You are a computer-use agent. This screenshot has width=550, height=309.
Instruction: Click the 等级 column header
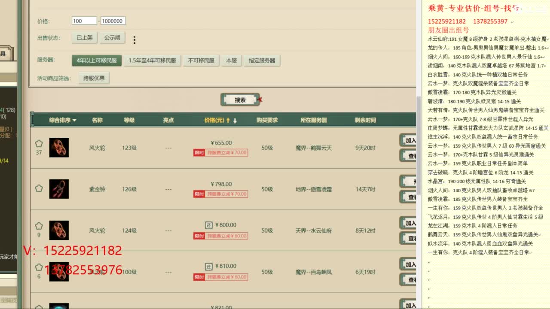click(x=129, y=120)
